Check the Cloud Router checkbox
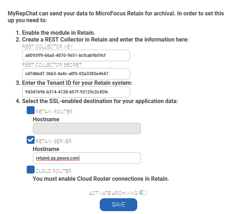Screen dimensions: 242x214 click(31, 169)
